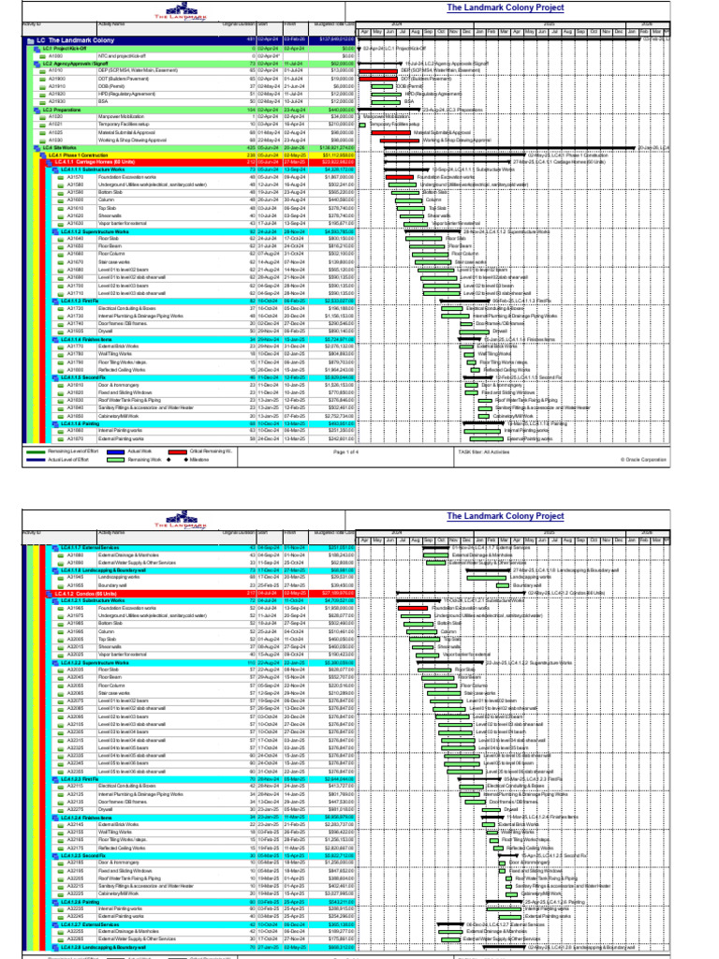
Task: Click the red bar for Material Submittal & Approval
Action: pos(391,132)
